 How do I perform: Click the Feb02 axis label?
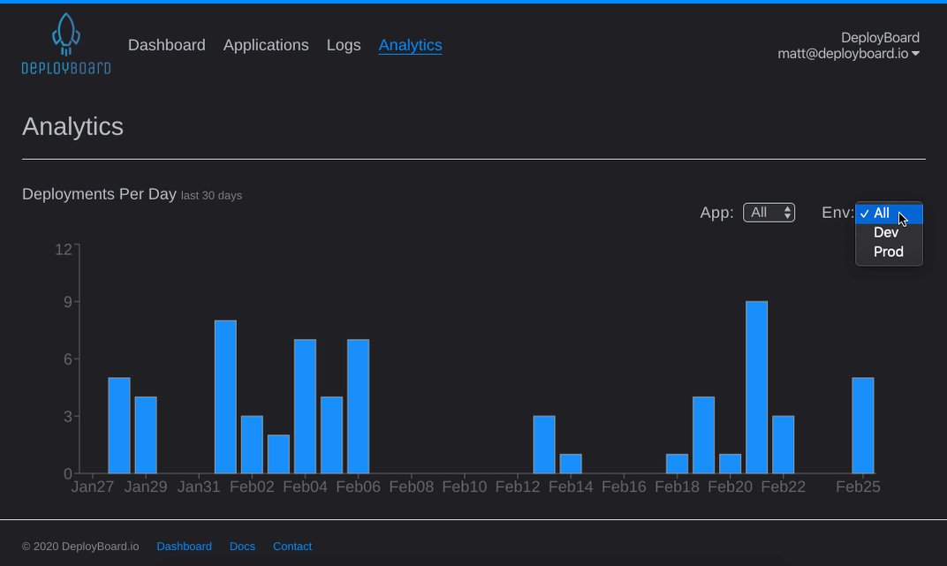252,487
